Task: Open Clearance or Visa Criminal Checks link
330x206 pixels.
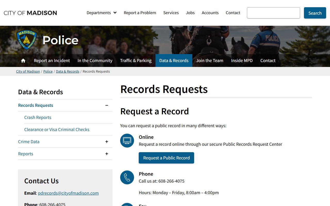Action: (57, 130)
